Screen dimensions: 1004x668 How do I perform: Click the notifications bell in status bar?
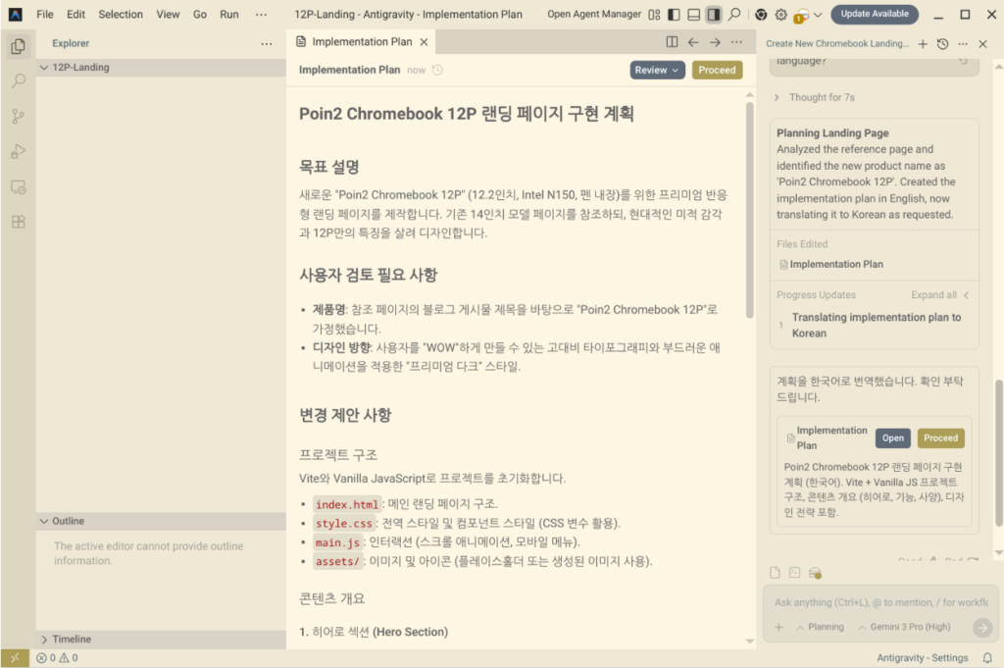point(987,658)
